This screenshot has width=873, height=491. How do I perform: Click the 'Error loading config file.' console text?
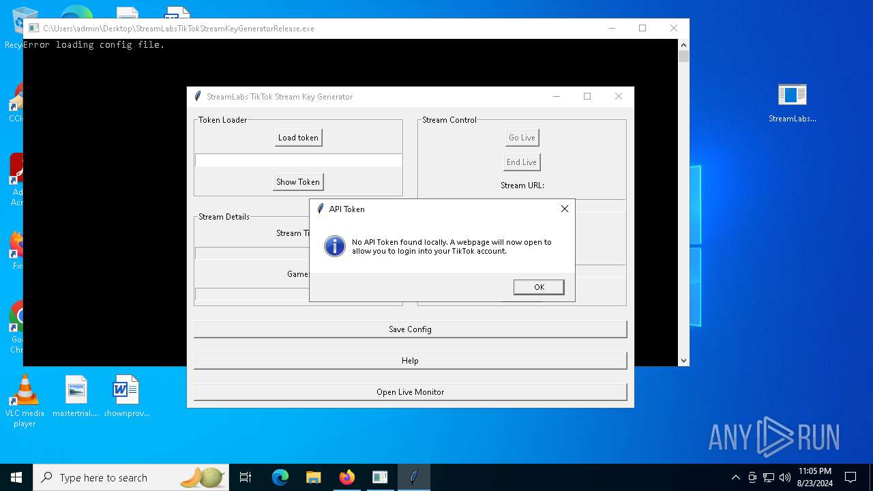93,45
